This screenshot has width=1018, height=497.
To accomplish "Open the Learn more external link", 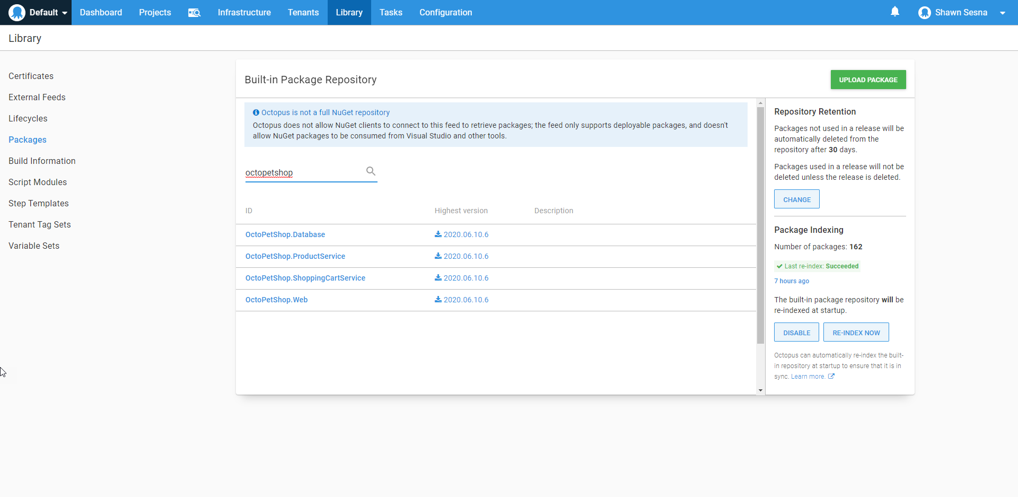I will coord(812,377).
